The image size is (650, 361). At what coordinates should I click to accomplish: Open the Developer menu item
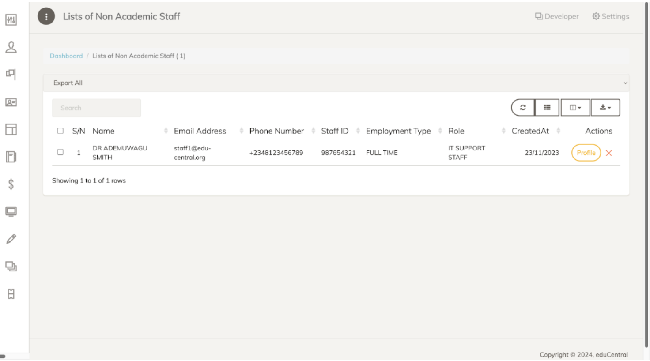point(557,16)
